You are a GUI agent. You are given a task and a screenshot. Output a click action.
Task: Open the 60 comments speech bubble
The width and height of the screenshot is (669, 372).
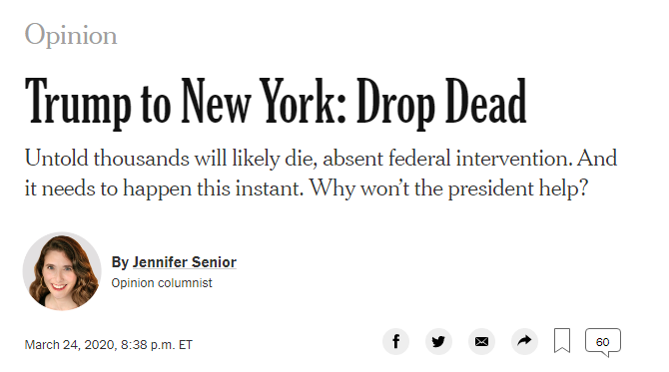pyautogui.click(x=603, y=343)
